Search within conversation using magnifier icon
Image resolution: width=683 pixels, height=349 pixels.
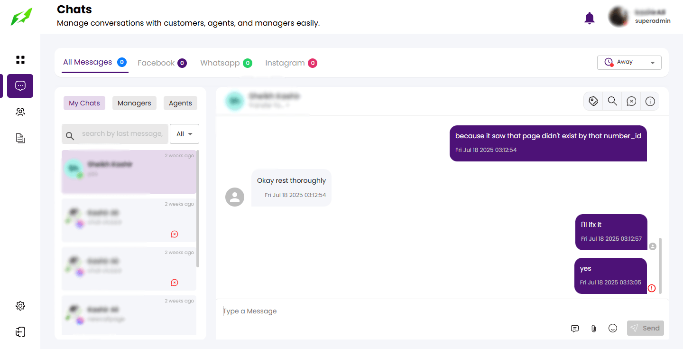pyautogui.click(x=612, y=101)
